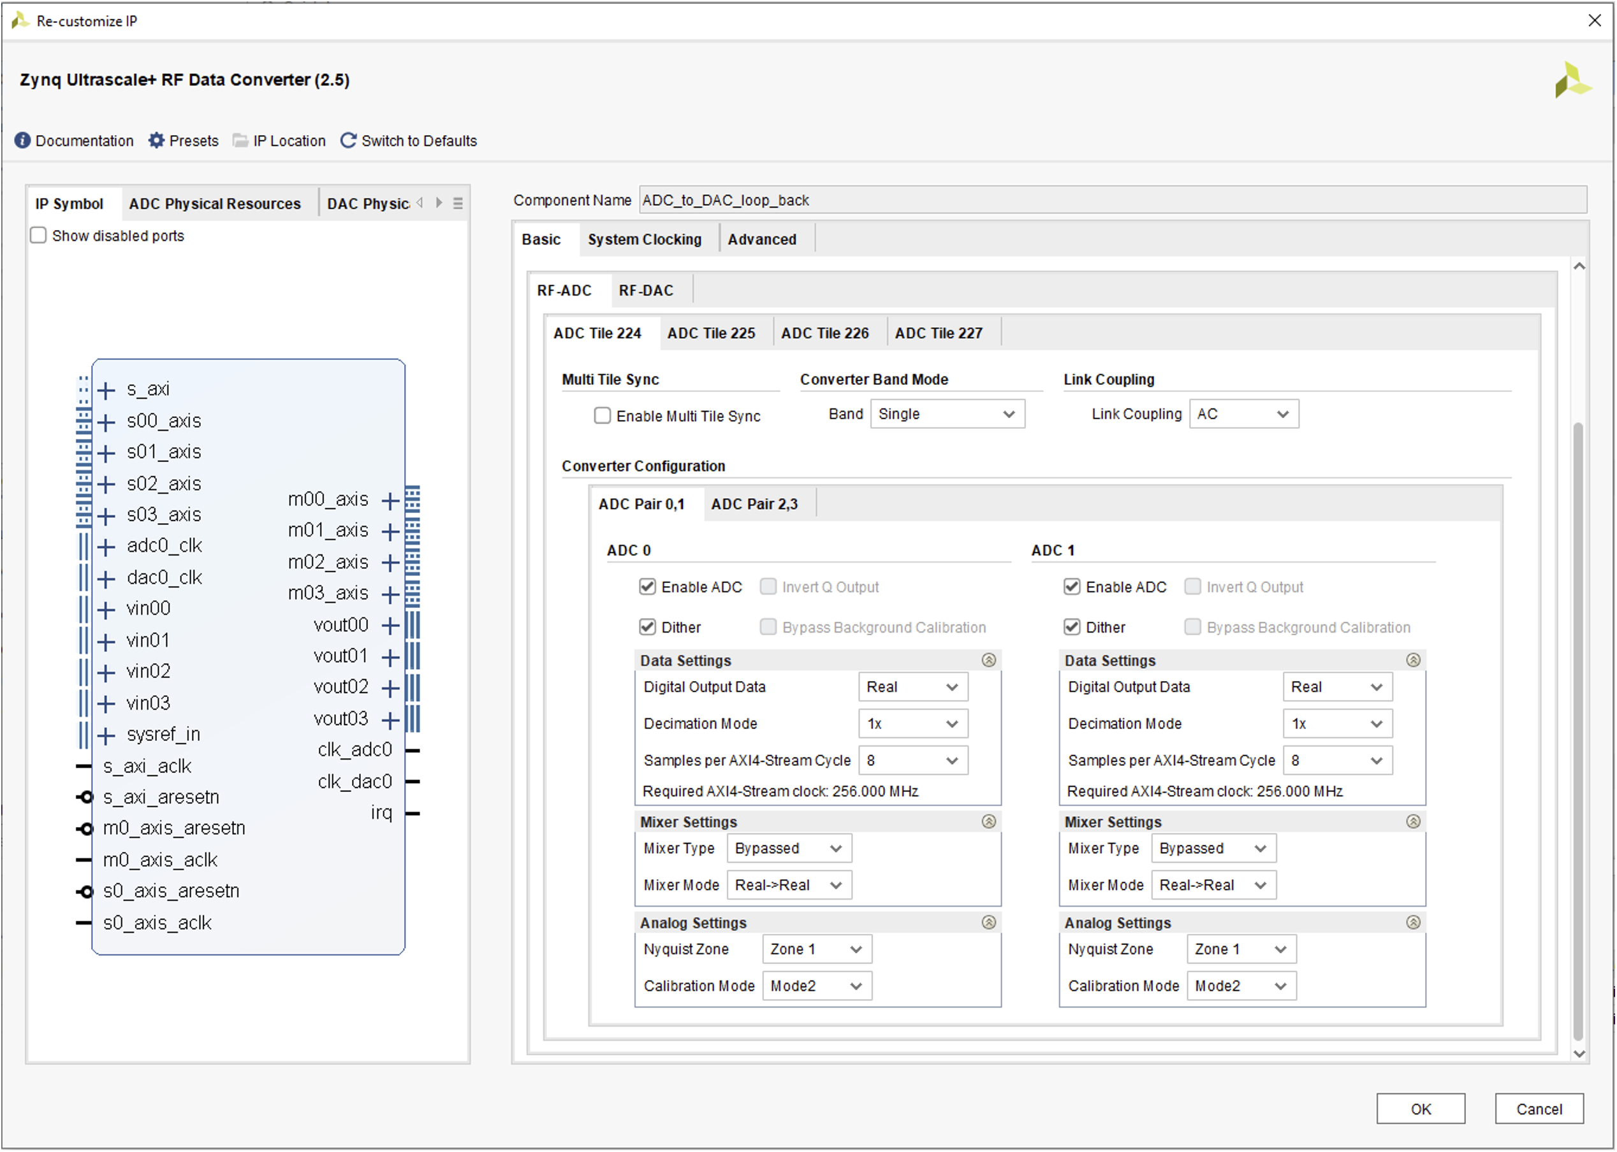The height and width of the screenshot is (1152, 1617).
Task: Uncheck Enable ADC for ADC 1
Action: pos(1072,586)
